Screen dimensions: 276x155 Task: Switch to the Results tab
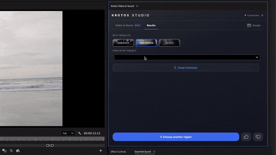(x=151, y=25)
